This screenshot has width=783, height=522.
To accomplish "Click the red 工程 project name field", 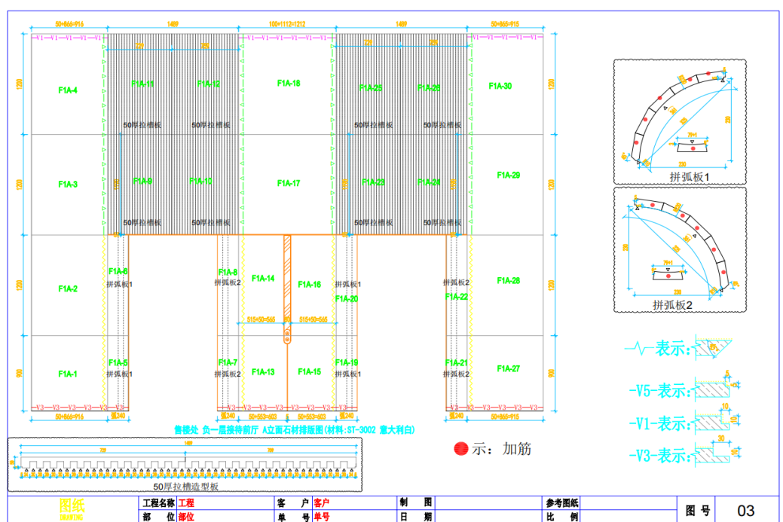I will pyautogui.click(x=186, y=502).
